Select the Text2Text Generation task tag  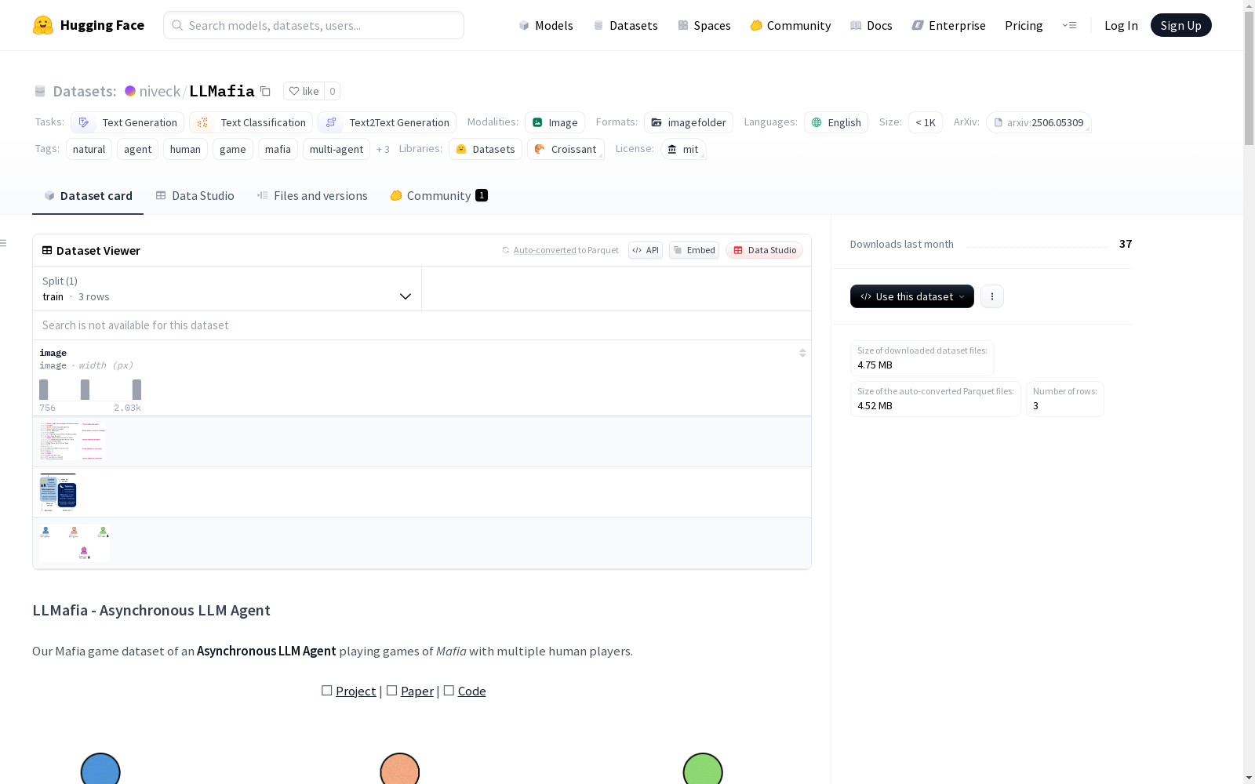click(387, 122)
